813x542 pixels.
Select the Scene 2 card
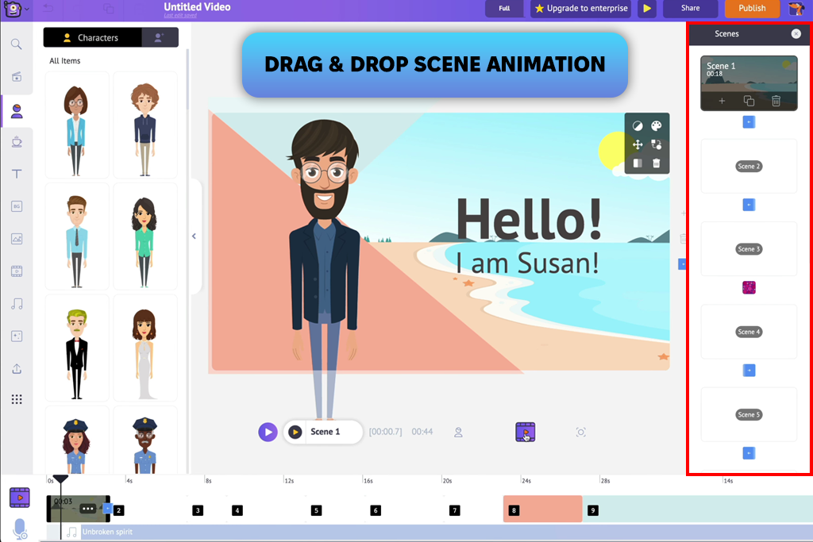point(749,167)
